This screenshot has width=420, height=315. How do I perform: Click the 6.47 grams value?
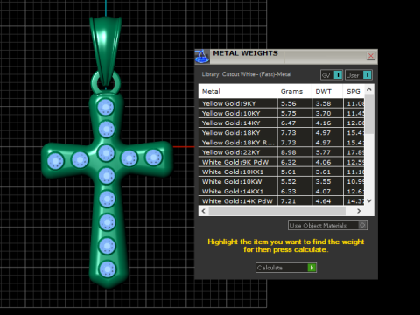tap(289, 123)
